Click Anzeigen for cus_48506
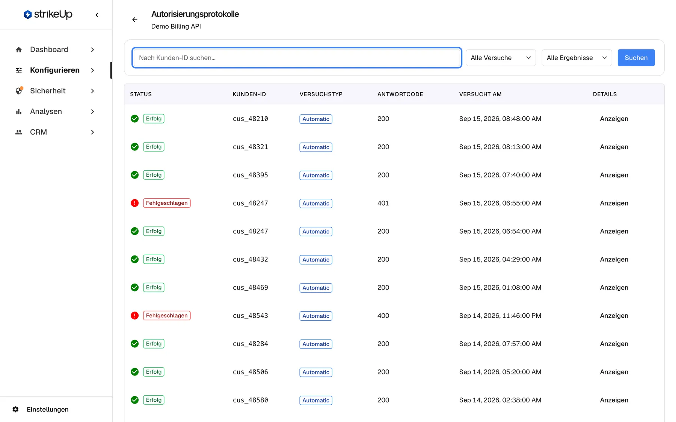This screenshot has height=422, width=676. 614,372
